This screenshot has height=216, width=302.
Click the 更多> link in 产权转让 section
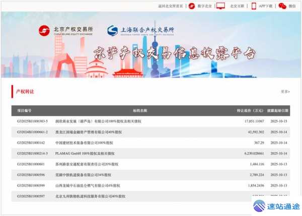(x=285, y=92)
